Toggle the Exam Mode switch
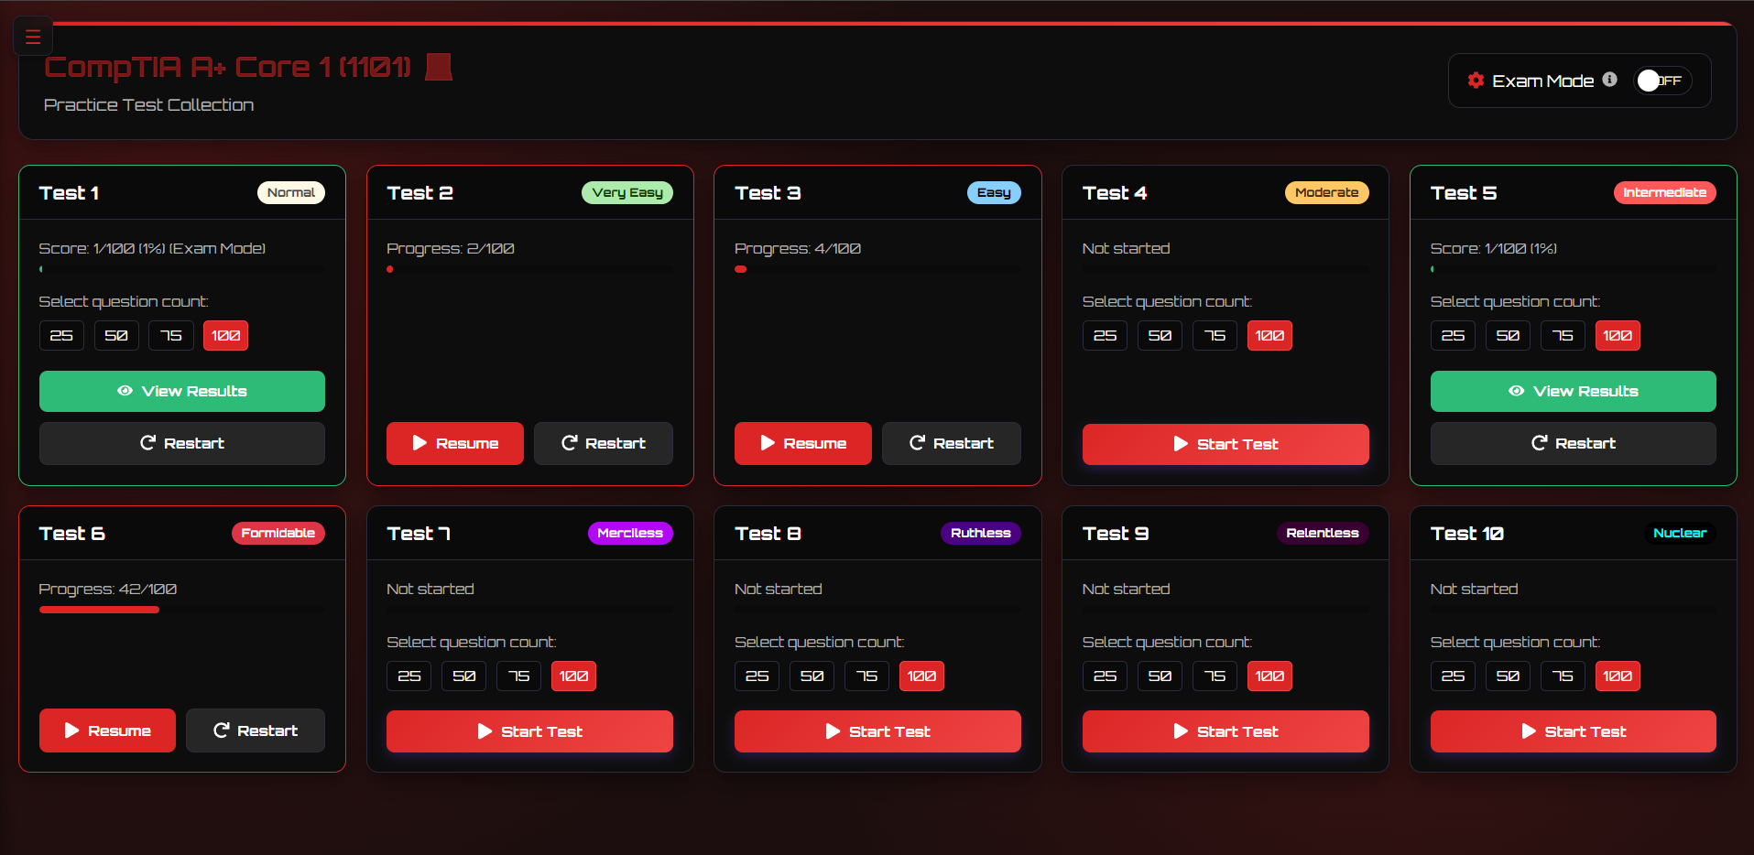This screenshot has width=1754, height=855. click(1662, 81)
